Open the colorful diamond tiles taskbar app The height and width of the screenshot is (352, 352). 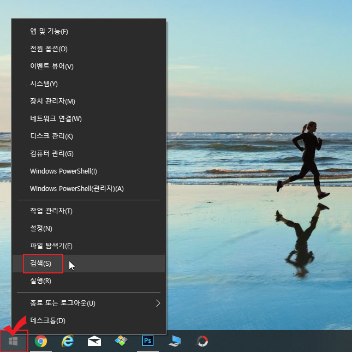(121, 341)
